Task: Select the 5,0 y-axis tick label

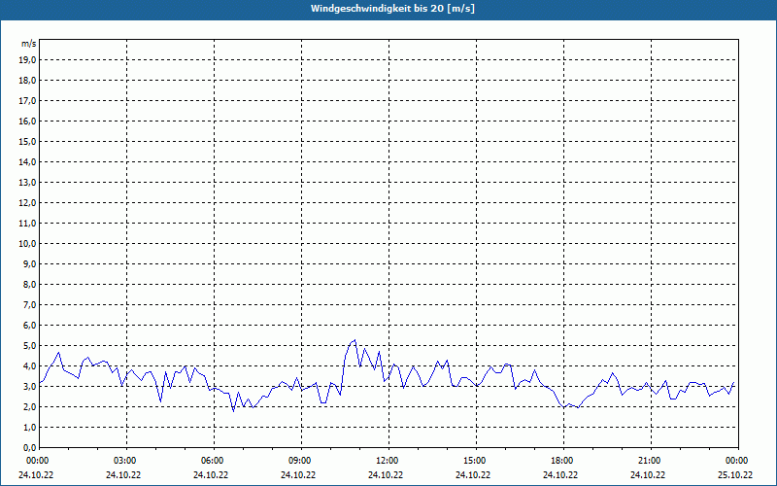Action: pos(29,345)
